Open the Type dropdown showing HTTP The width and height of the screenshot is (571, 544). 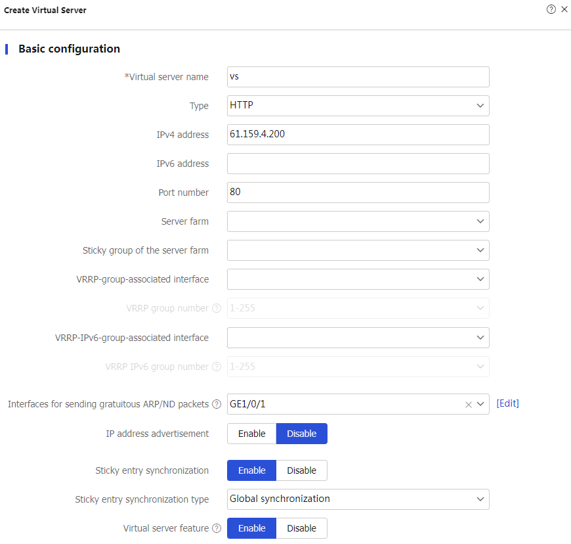pos(358,106)
